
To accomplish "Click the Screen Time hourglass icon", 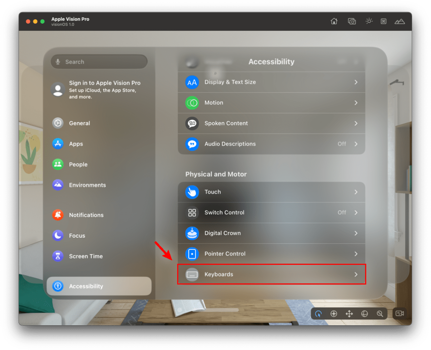I will pyautogui.click(x=57, y=256).
